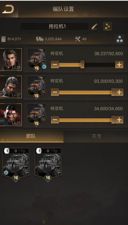Click the minus button for 93,300 troops row

(55, 92)
